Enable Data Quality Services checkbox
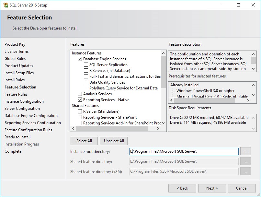261x197 pixels. click(86, 82)
